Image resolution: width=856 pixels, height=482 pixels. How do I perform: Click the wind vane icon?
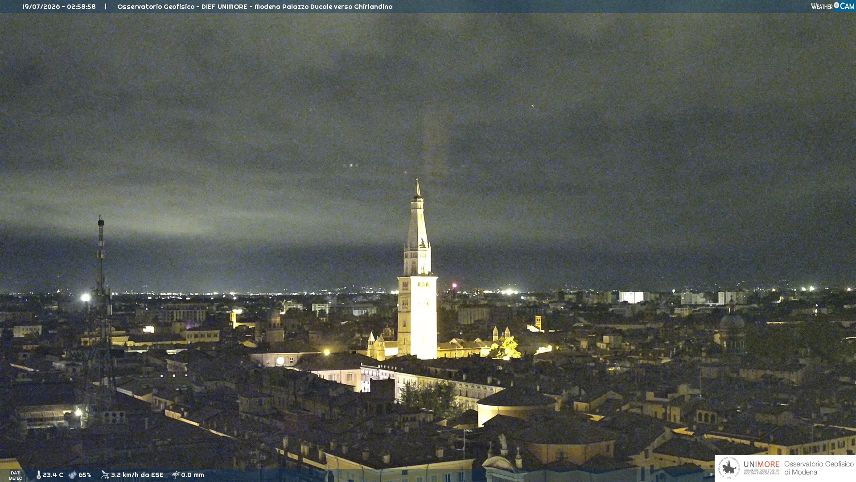pyautogui.click(x=105, y=475)
